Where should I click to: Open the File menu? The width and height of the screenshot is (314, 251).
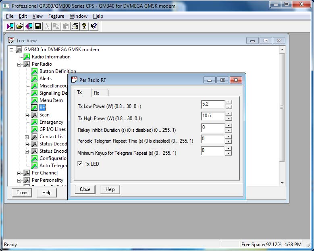point(10,16)
